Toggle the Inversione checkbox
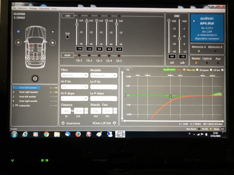 click(63, 123)
